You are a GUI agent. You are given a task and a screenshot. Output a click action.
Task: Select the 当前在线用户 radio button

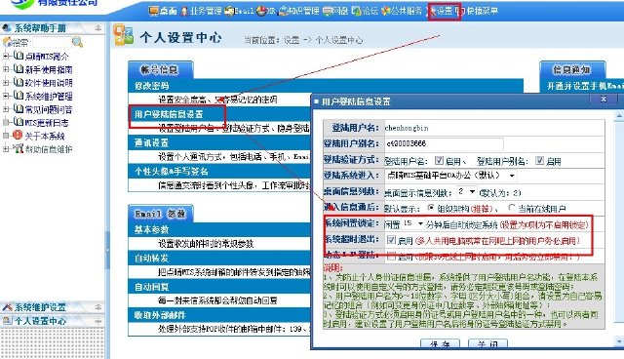click(512, 208)
